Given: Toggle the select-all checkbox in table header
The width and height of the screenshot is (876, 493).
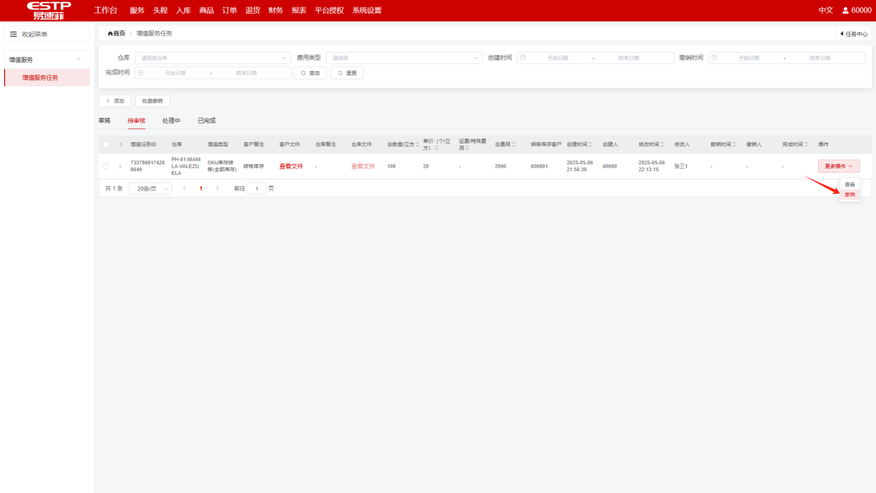Looking at the screenshot, I should pos(106,144).
